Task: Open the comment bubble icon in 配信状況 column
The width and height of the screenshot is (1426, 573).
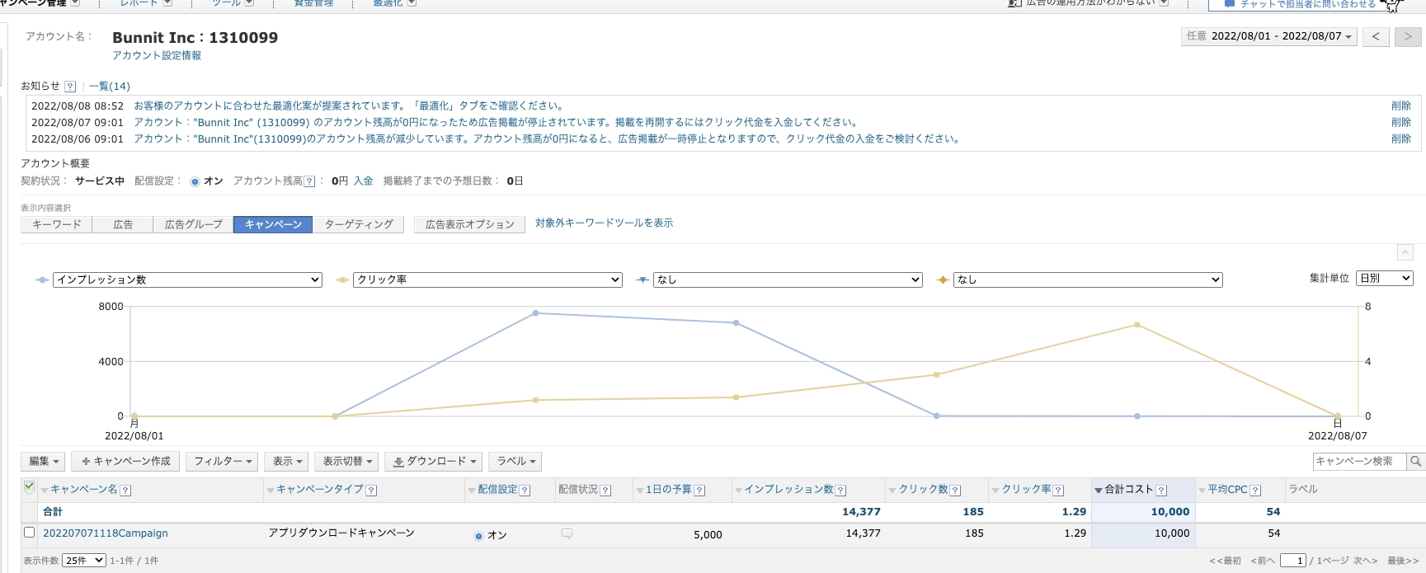Action: (x=567, y=534)
